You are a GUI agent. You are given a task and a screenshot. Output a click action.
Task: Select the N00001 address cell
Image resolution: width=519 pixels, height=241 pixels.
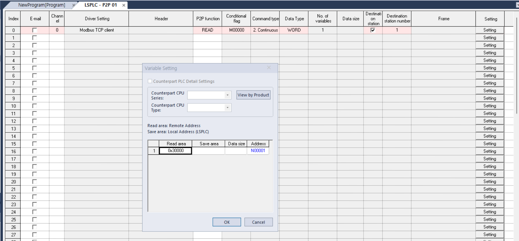point(258,150)
